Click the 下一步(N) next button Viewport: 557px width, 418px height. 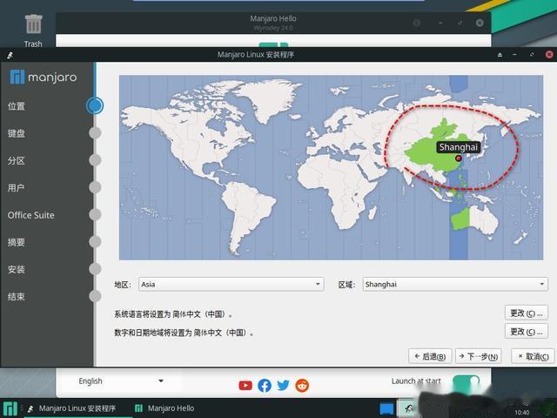pyautogui.click(x=479, y=356)
